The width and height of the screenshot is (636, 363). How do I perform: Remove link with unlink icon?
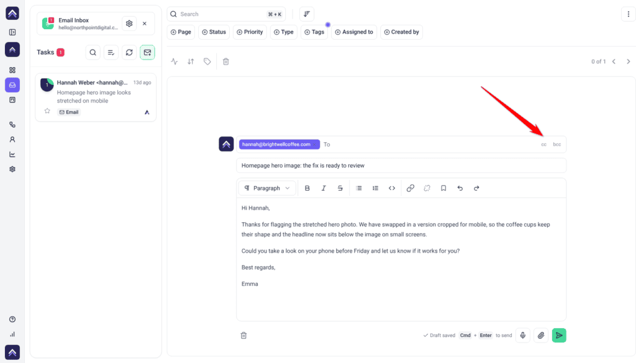pyautogui.click(x=427, y=188)
